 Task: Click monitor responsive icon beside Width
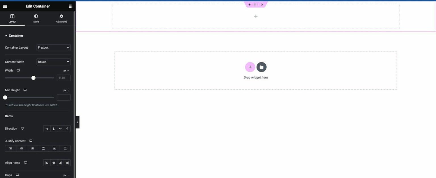coord(18,70)
